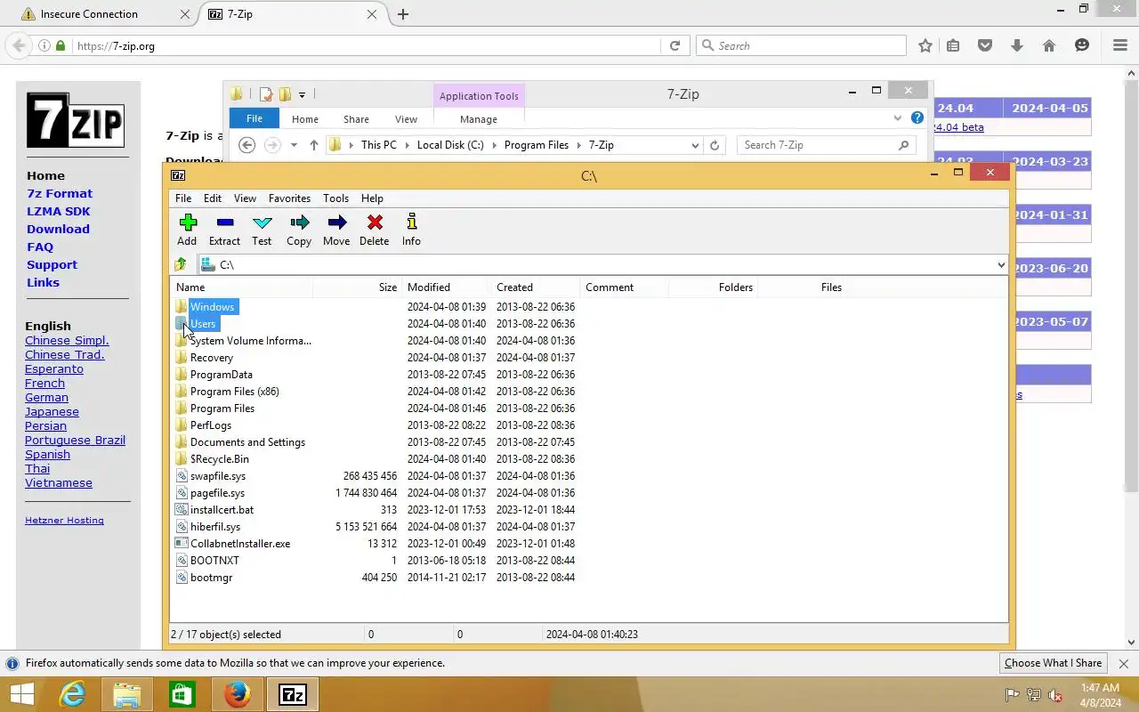
Task: Click the red Delete toolbar icon
Action: point(374,230)
